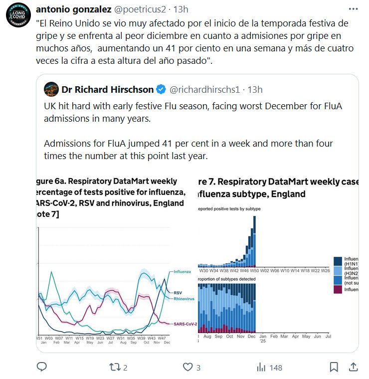Screen dimensions: 369x379
Task: Click the dark navy H1N1 legend swatch
Action: [x=338, y=261]
